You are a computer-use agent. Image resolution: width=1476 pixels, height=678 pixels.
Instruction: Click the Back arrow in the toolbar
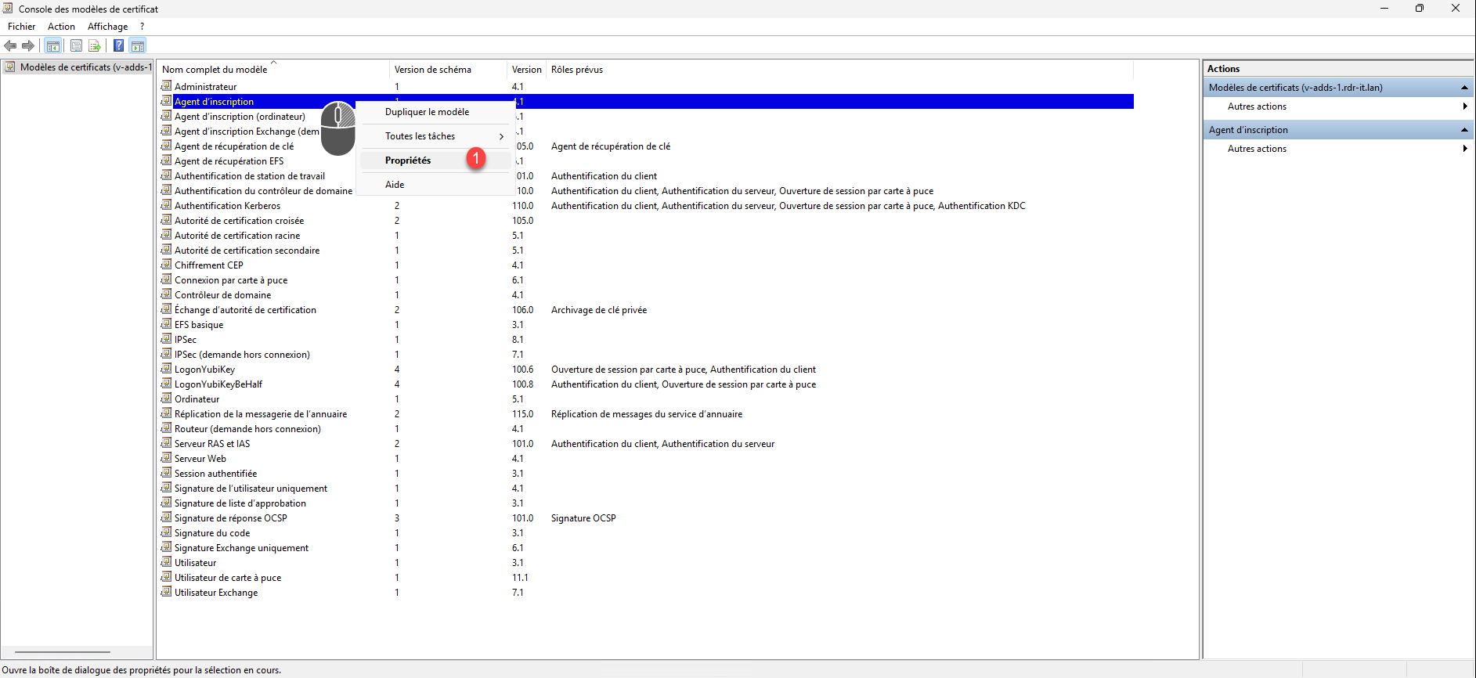tap(10, 45)
